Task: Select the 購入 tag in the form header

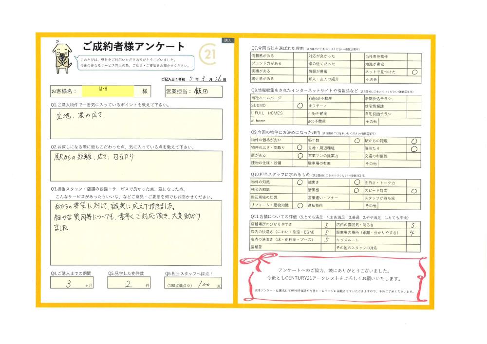Action: pos(227,41)
